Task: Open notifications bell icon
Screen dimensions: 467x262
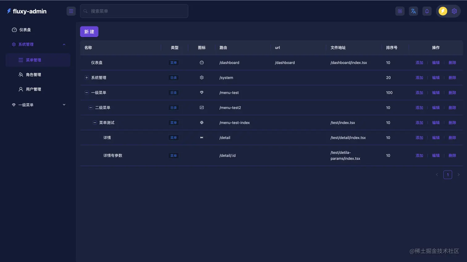Action: (x=427, y=11)
